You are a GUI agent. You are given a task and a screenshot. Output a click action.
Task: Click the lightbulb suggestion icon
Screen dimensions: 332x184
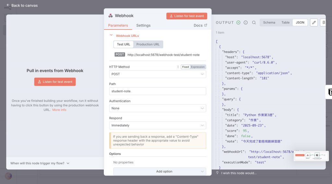[217, 173]
